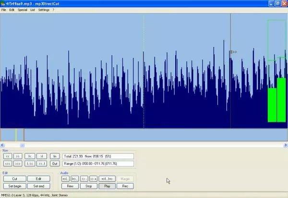The width and height of the screenshot is (288, 198).
Task: Click the Play button
Action: pyautogui.click(x=107, y=186)
